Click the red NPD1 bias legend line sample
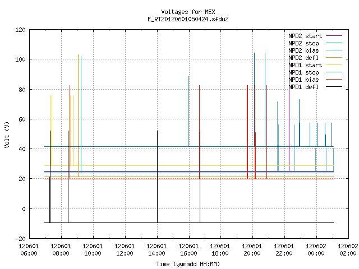This screenshot has height=269, width=359. [x=334, y=80]
